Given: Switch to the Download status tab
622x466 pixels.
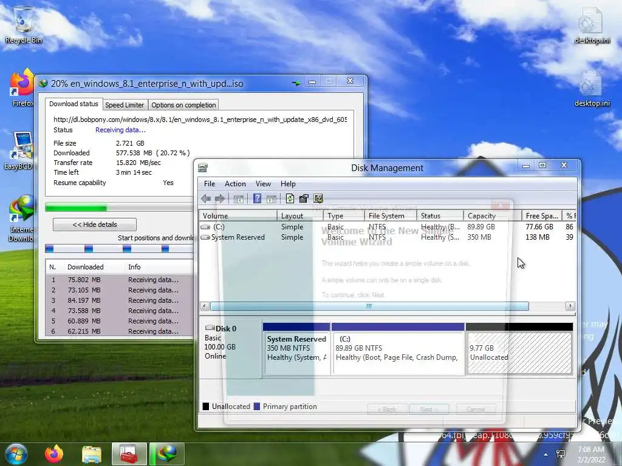Looking at the screenshot, I should [73, 104].
